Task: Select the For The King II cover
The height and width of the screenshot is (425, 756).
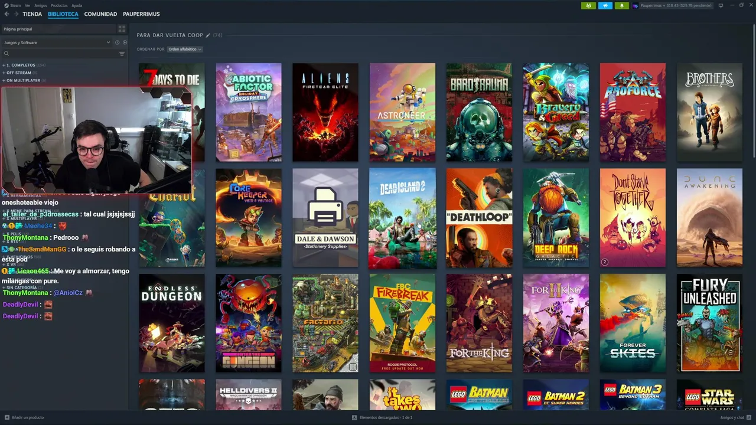Action: tap(556, 323)
